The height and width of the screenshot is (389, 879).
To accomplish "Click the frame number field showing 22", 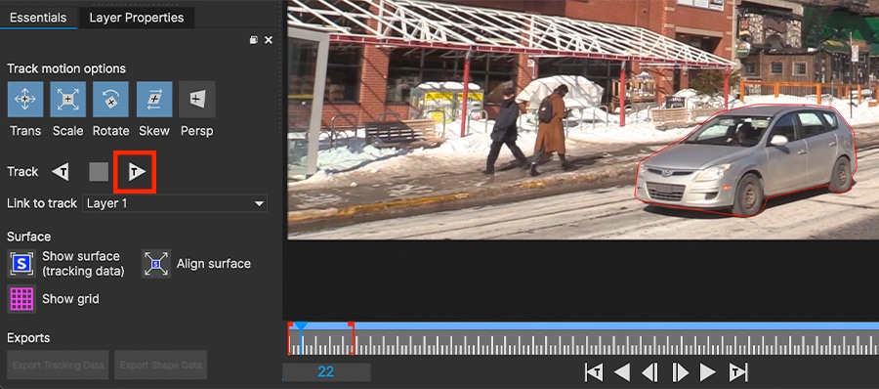I will point(325,371).
